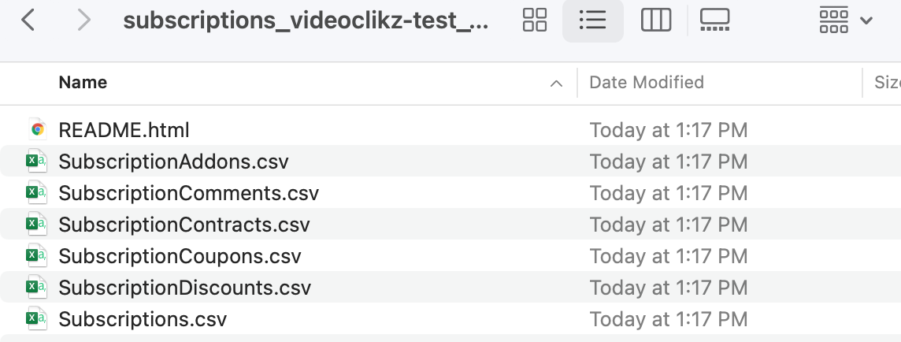
Task: Click Excel icon for SubscriptionComments.csv
Action: (37, 192)
